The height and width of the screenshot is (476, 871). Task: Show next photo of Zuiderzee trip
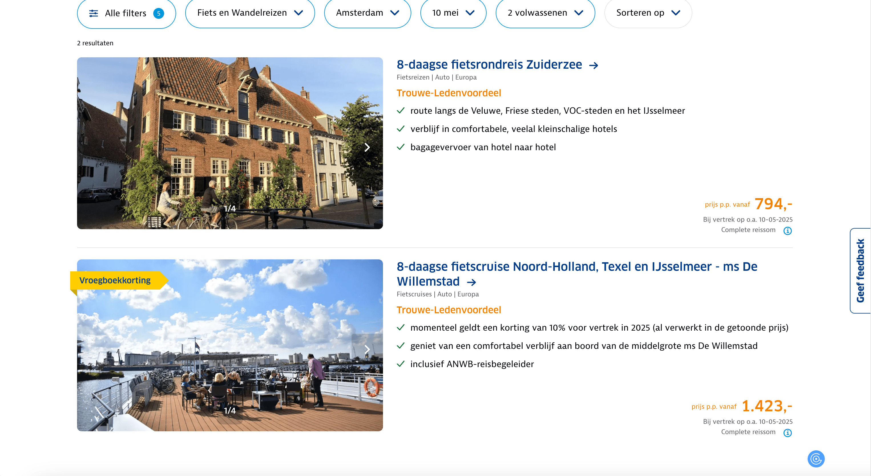367,147
